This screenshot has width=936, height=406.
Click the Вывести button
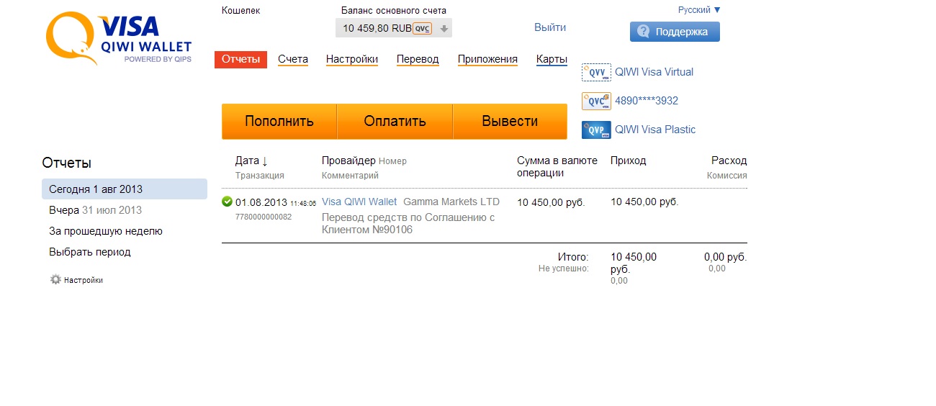coord(510,121)
